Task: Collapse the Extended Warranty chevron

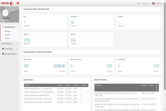Action: 17,27
